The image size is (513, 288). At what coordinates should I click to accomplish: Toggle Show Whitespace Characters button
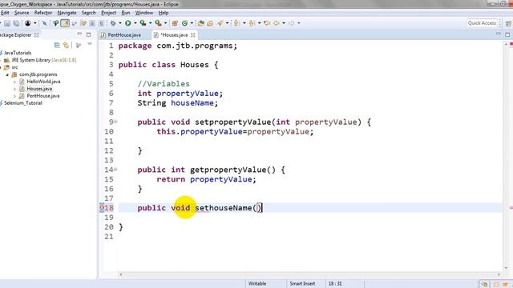[102, 23]
